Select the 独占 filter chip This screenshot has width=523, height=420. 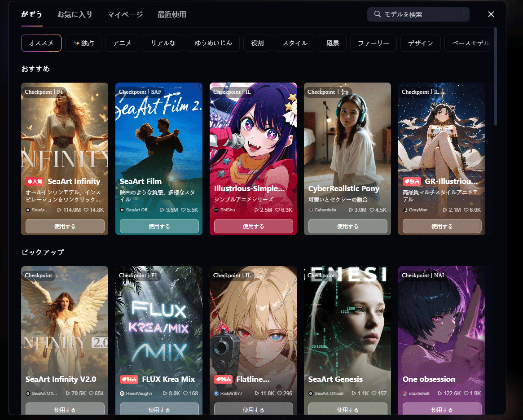[84, 43]
